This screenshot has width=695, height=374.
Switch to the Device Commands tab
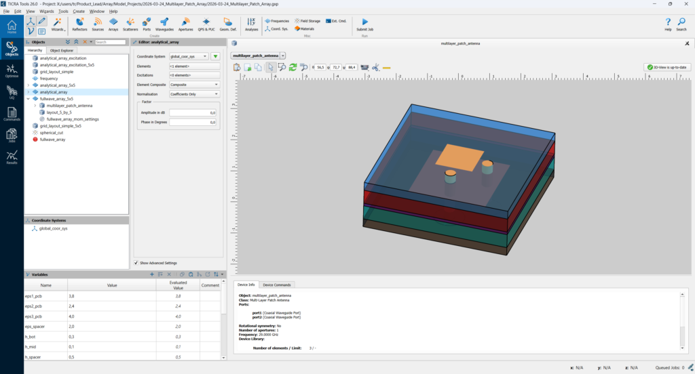(277, 285)
